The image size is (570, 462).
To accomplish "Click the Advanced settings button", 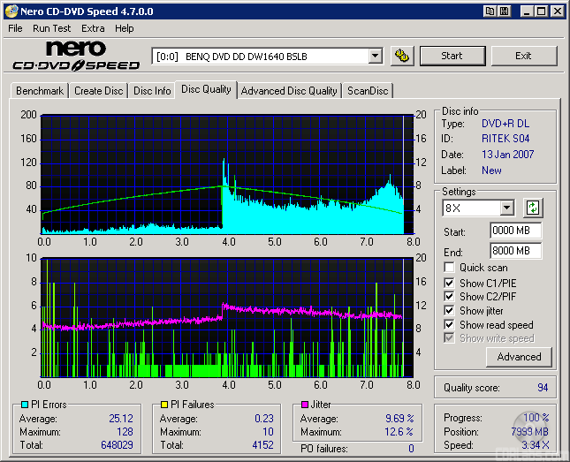I will [x=519, y=357].
